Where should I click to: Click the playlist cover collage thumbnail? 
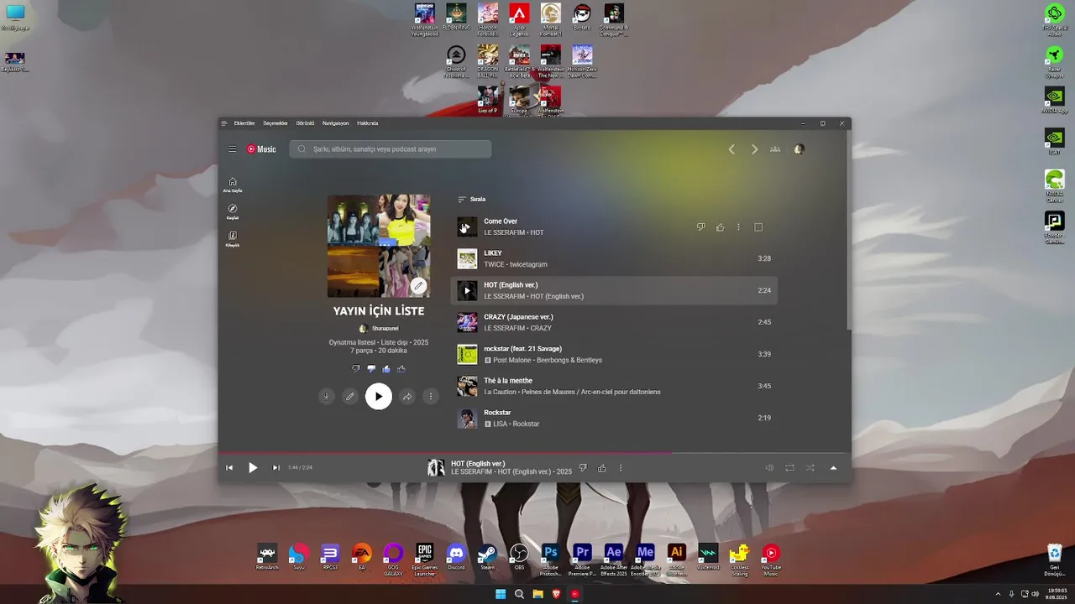[x=379, y=247]
